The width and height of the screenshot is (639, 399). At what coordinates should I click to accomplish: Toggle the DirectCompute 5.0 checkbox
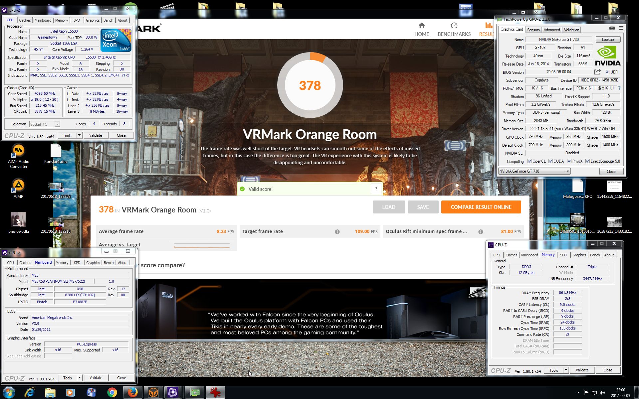[588, 161]
